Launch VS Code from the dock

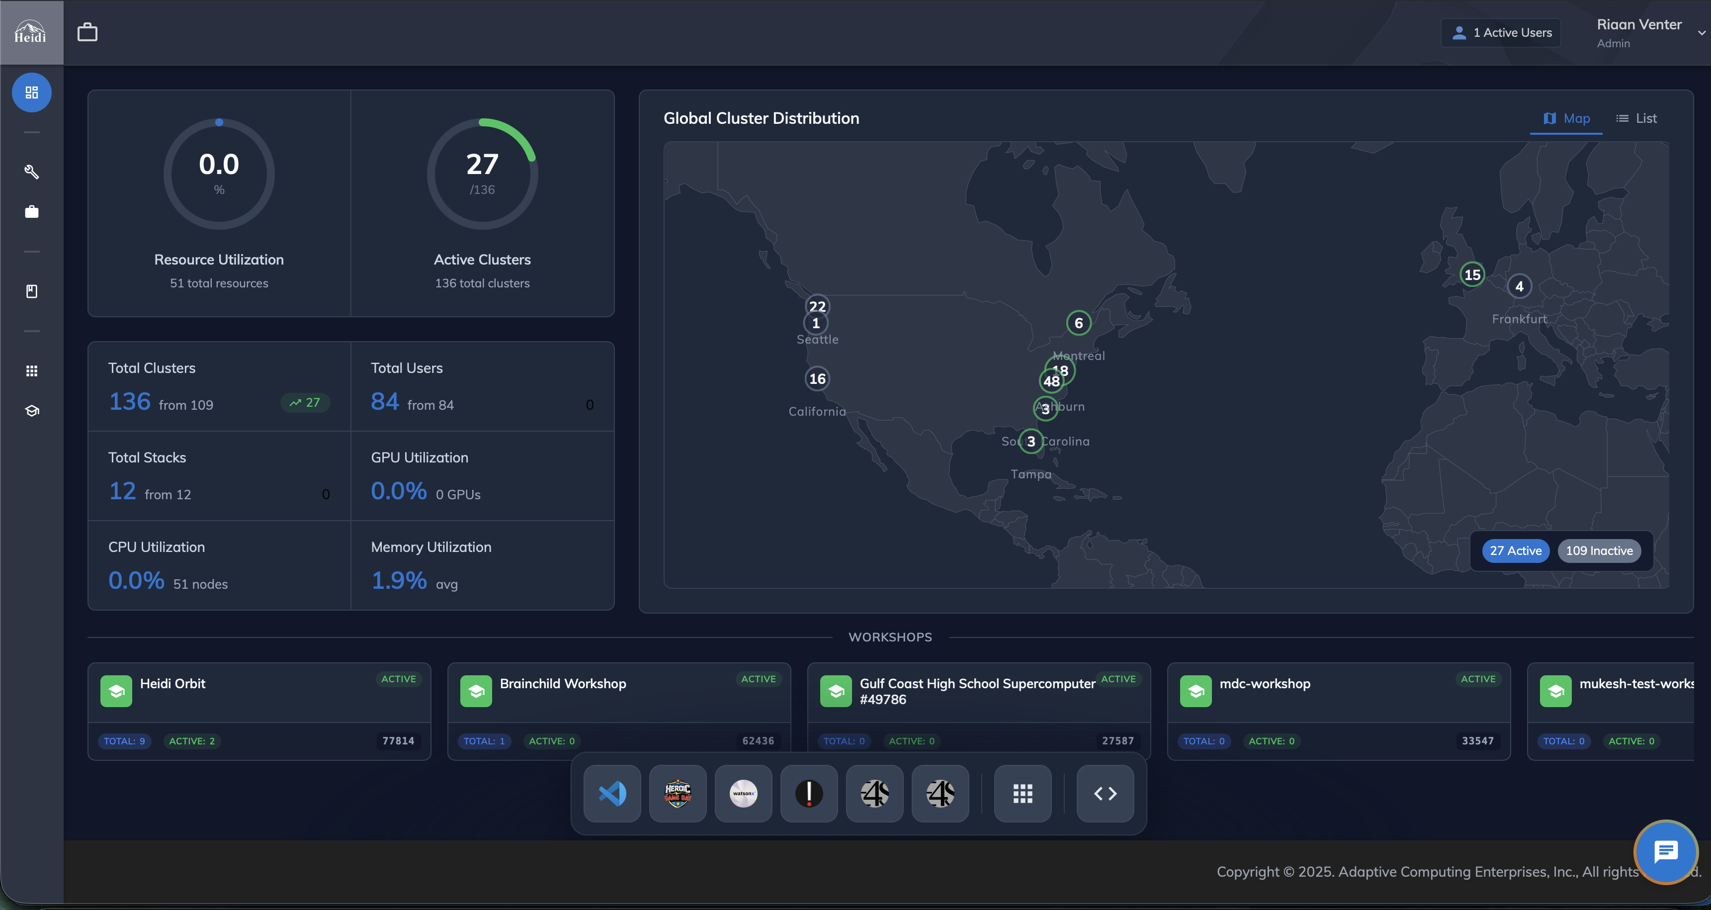coord(611,793)
